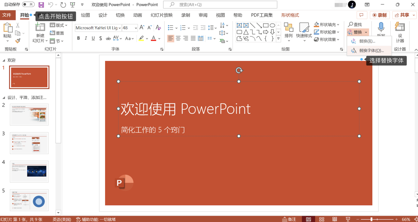Click the Decrease Indent icon
Viewport: 418px width, 222px height.
click(196, 28)
